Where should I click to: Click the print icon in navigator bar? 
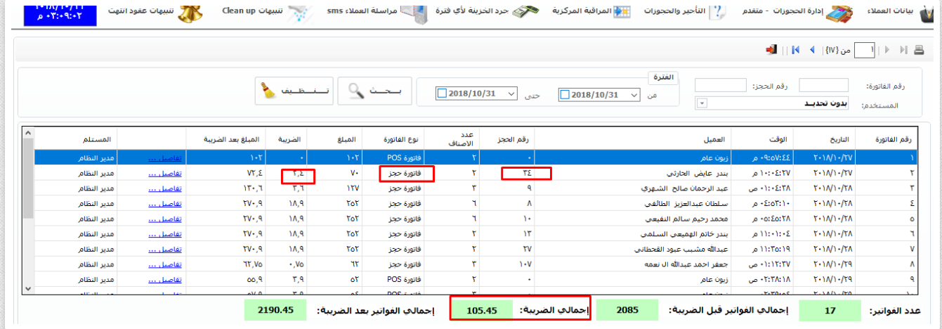(x=920, y=50)
